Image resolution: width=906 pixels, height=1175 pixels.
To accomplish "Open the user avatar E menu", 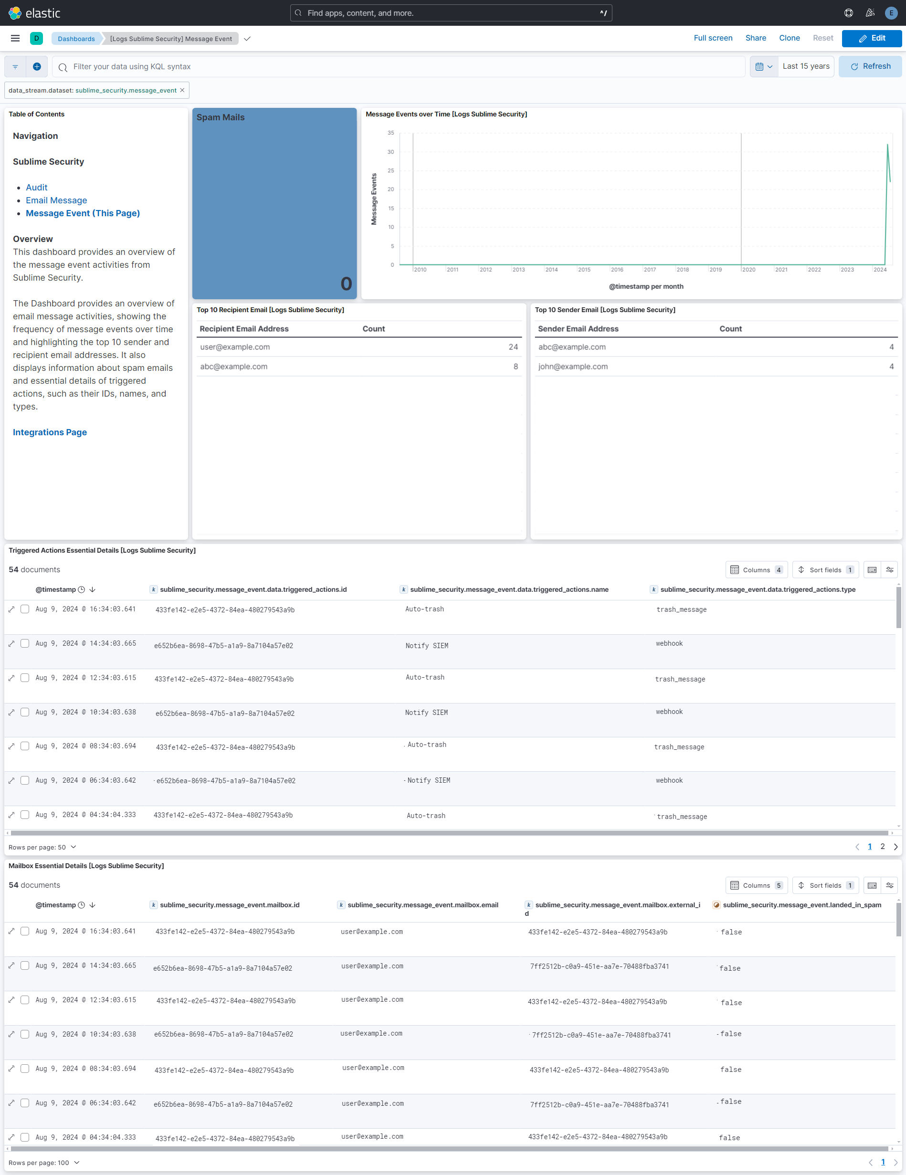I will coord(891,13).
